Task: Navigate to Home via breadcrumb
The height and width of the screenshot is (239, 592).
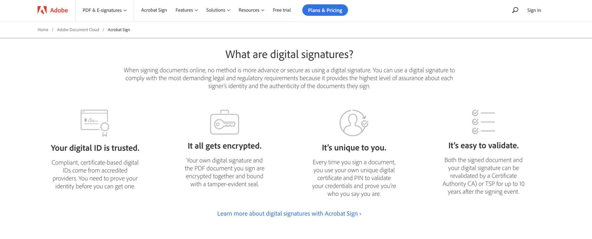Action: [43, 29]
